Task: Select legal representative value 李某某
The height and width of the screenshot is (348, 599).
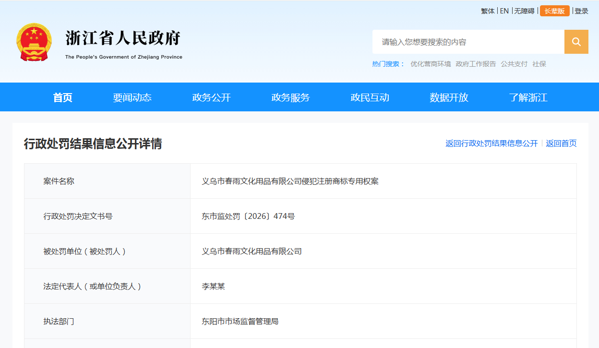Action: [213, 286]
